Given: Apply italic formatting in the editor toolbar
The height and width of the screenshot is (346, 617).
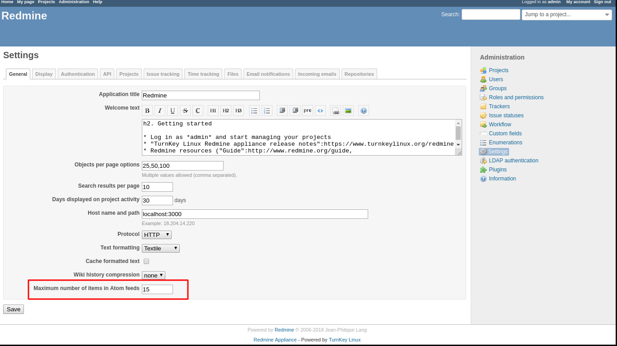Looking at the screenshot, I should [x=159, y=110].
